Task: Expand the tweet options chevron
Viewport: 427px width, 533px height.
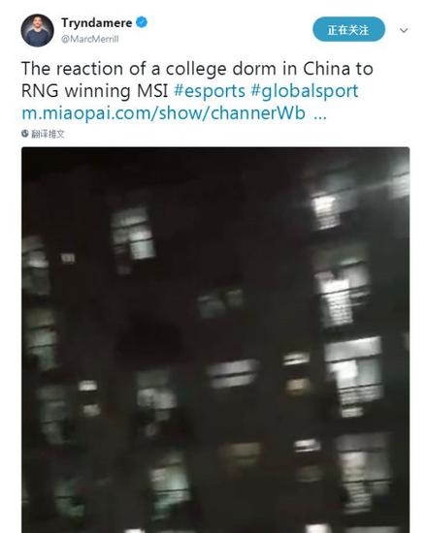Action: tap(404, 30)
